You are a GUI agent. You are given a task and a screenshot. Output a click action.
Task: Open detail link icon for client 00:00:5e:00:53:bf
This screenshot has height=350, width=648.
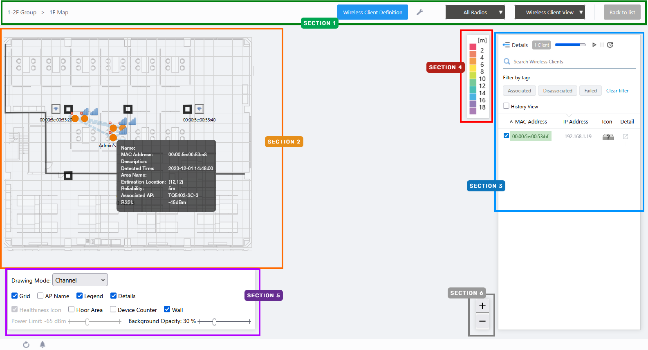click(625, 137)
